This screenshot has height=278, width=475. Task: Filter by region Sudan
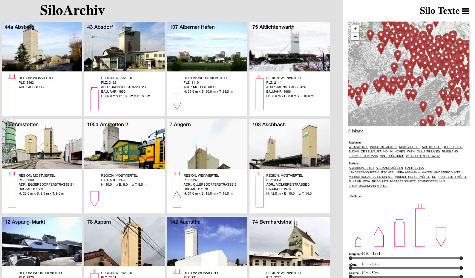354,152
